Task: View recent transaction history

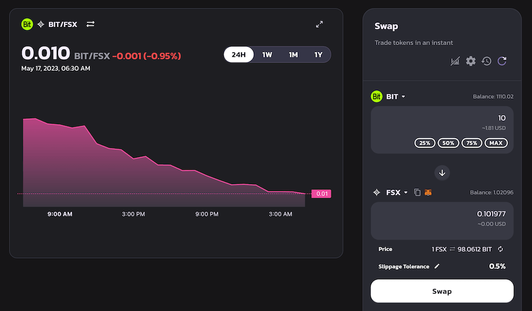Action: 486,61
